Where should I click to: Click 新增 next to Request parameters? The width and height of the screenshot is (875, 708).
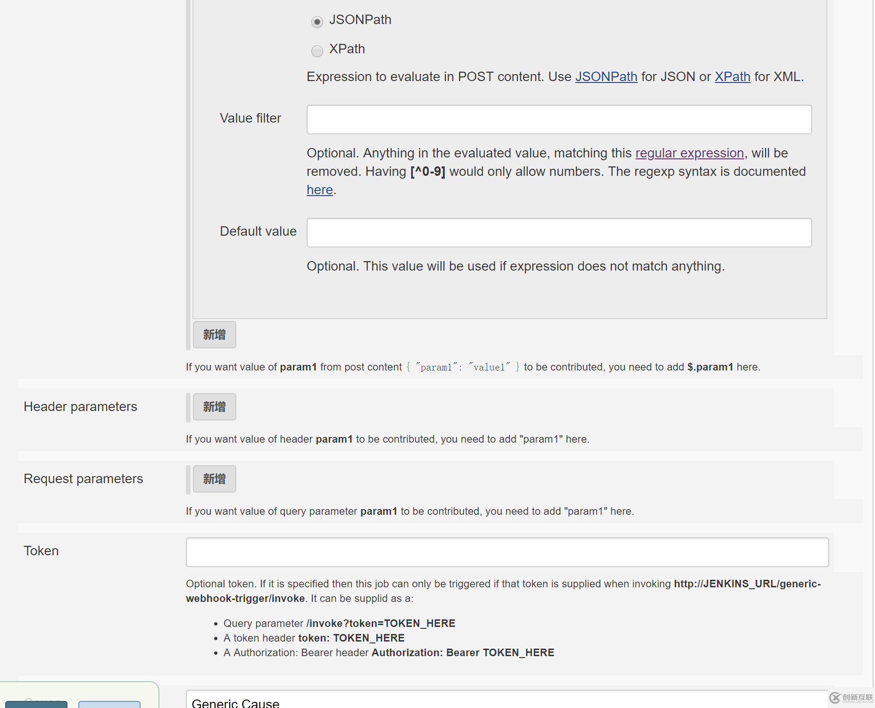214,478
